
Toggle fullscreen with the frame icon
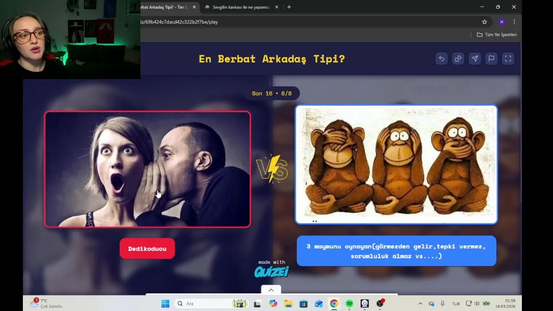pos(508,59)
